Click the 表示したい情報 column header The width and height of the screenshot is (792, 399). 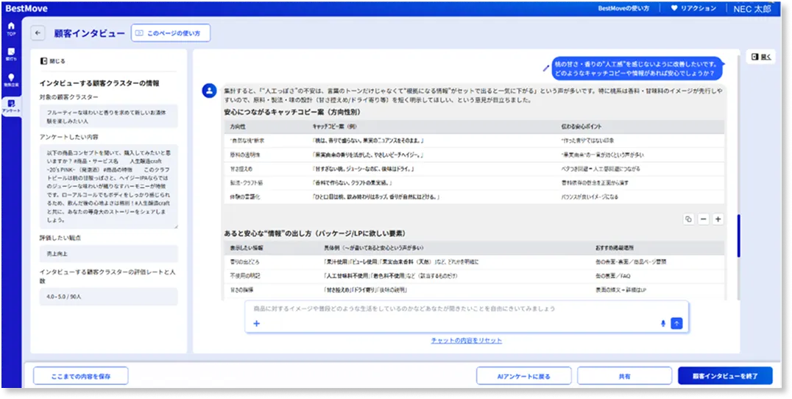pyautogui.click(x=247, y=249)
